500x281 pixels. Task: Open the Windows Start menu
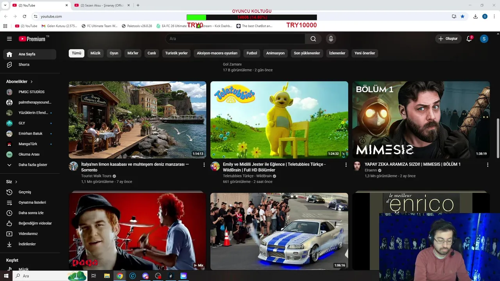pyautogui.click(x=6, y=276)
